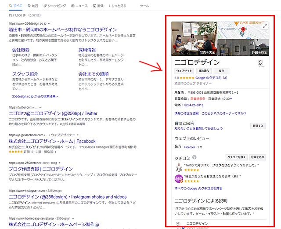
Task: Switch to the ショッピング tab
Action: pos(54,6)
